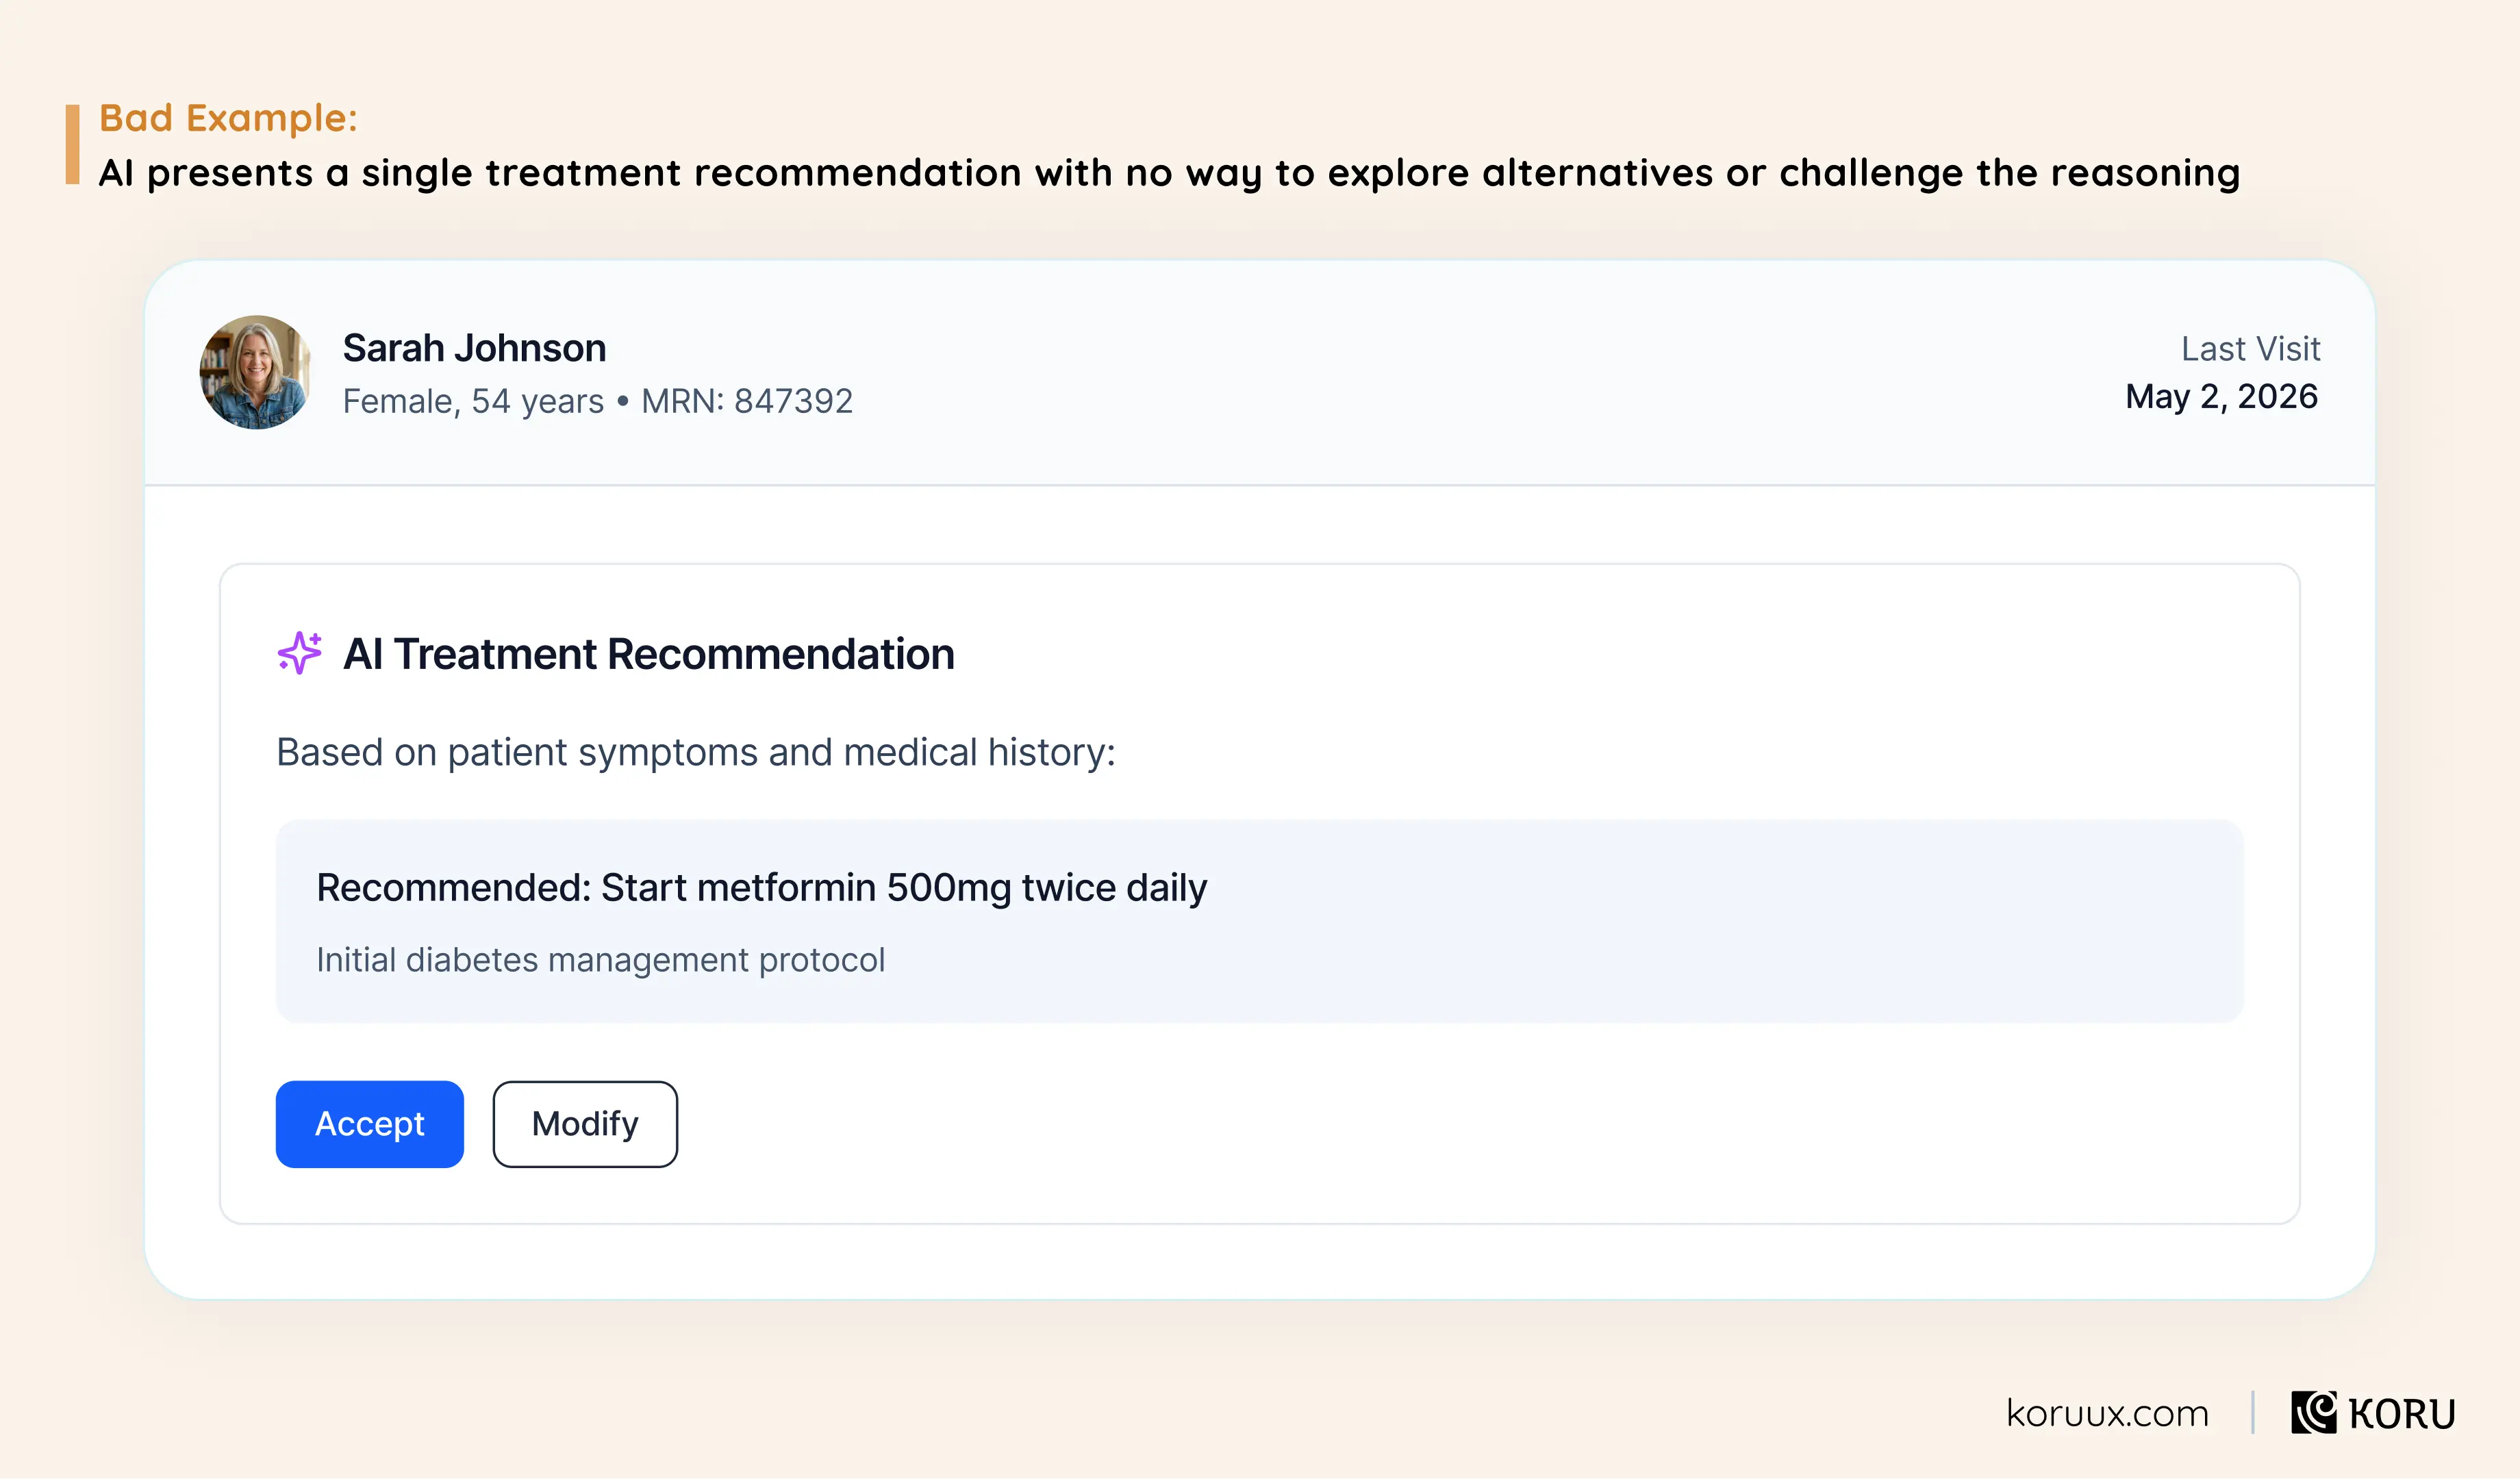Click the divider beside koruux.com
Image resolution: width=2520 pixels, height=1479 pixels.
(2252, 1412)
